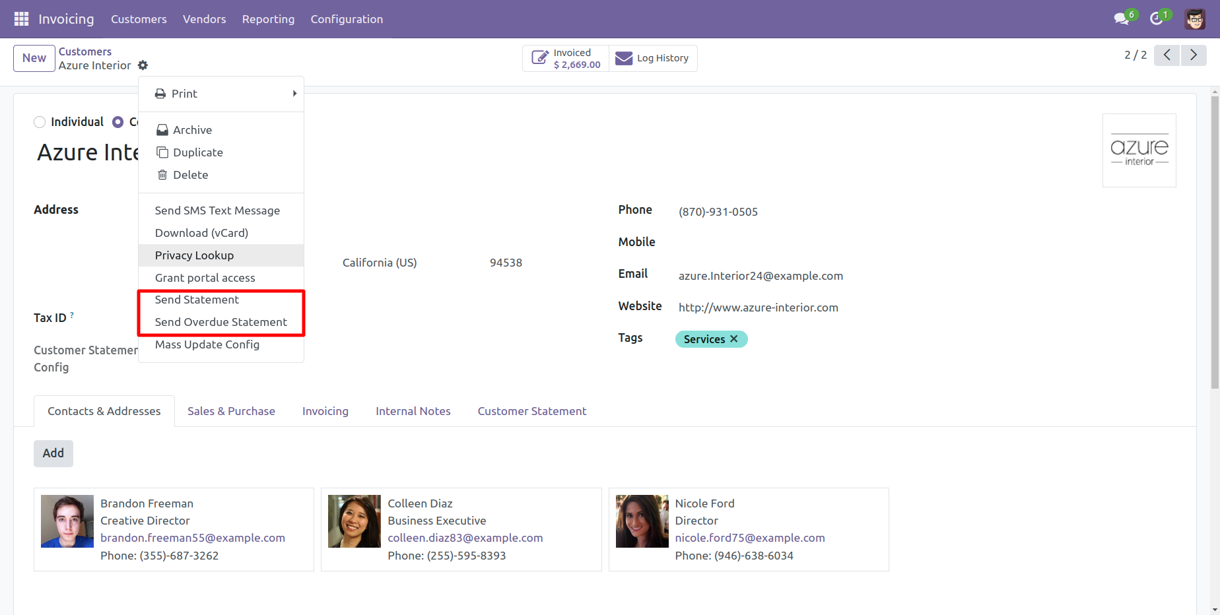Select Send Statement menu entry
The height and width of the screenshot is (615, 1220).
(x=221, y=300)
